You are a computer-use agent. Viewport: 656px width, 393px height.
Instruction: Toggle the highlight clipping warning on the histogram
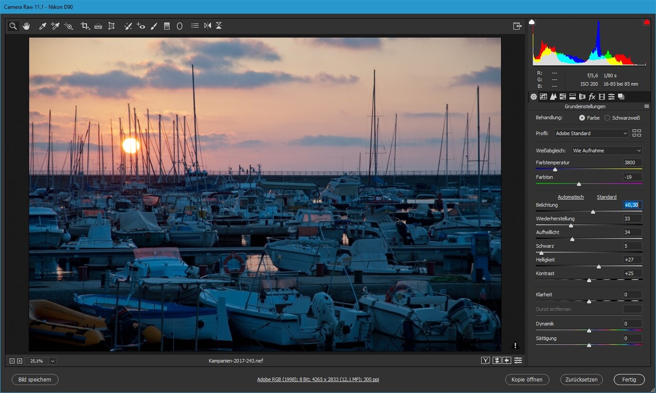(646, 22)
